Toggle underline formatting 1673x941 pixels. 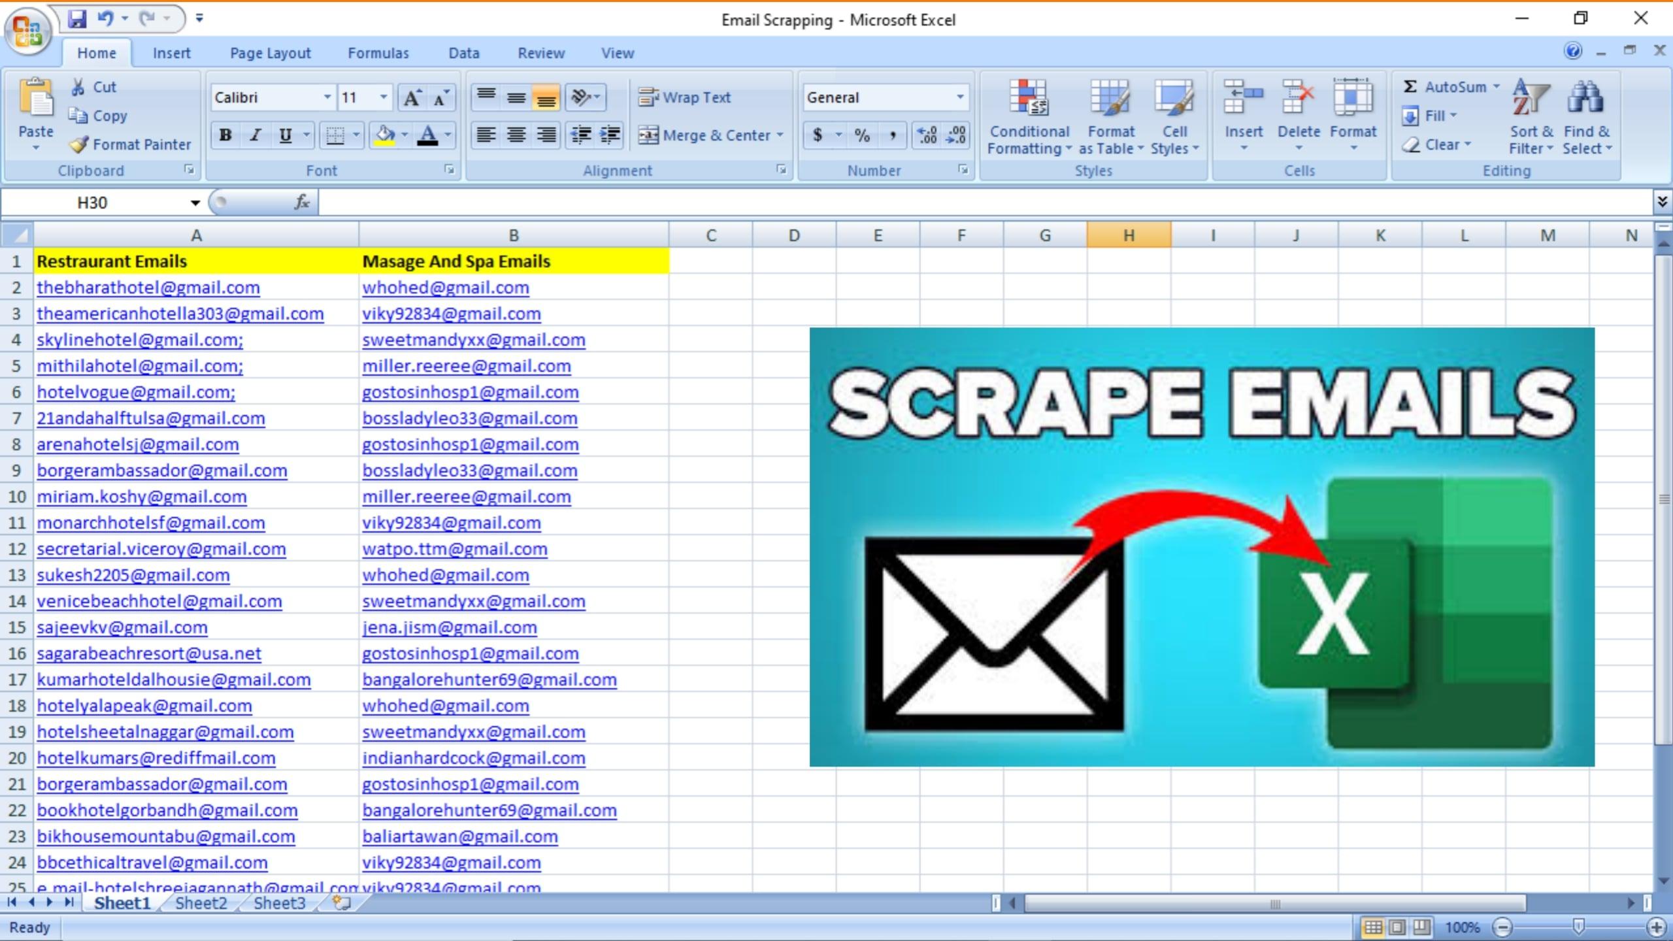[x=284, y=135]
